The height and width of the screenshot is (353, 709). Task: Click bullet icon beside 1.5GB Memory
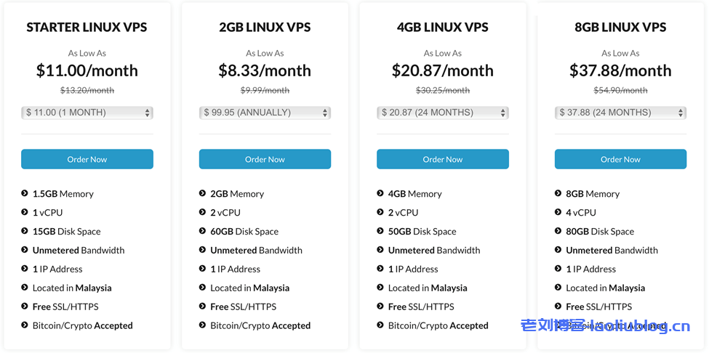pos(25,194)
